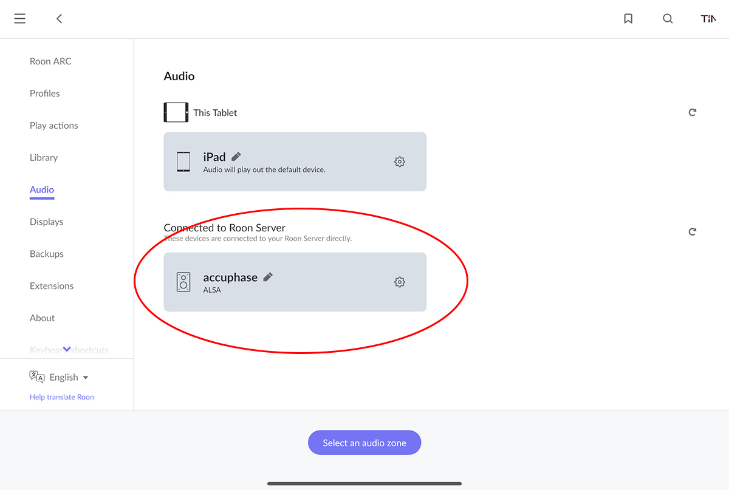The image size is (729, 490).
Task: Open search with the magnifier icon
Action: point(668,19)
